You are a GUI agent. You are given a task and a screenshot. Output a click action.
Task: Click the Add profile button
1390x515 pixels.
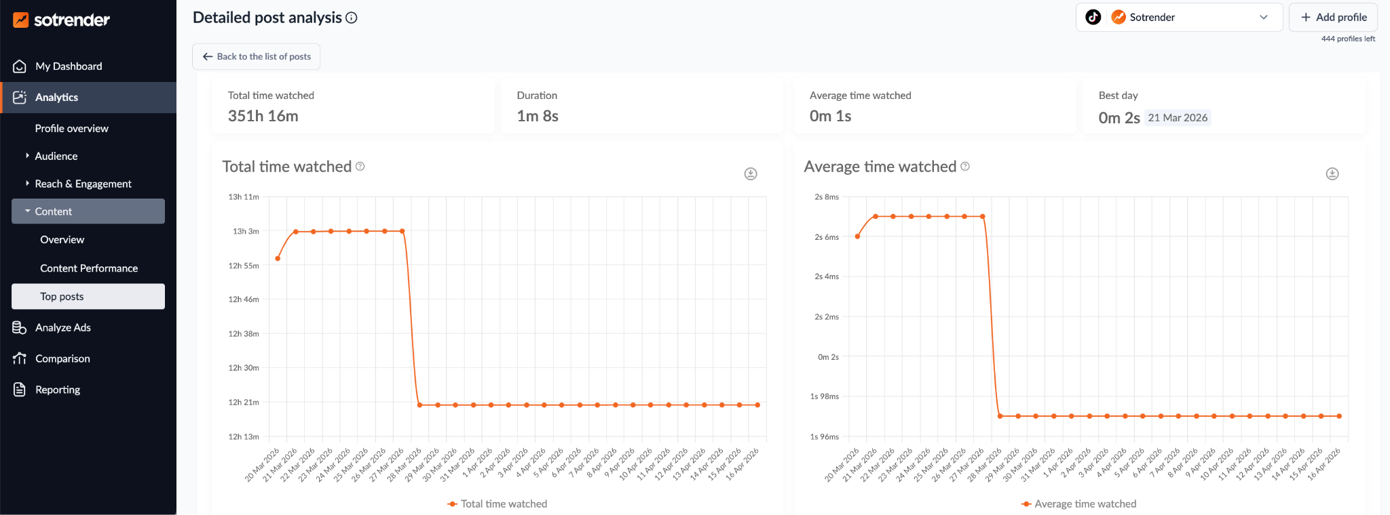pos(1333,18)
